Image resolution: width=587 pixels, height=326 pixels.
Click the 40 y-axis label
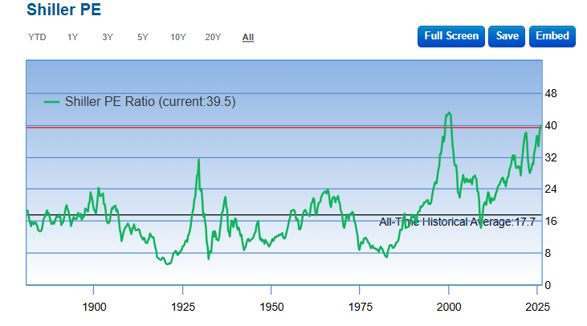tap(551, 125)
